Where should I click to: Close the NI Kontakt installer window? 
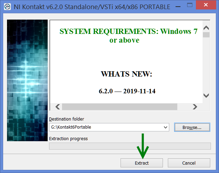[206, 5]
